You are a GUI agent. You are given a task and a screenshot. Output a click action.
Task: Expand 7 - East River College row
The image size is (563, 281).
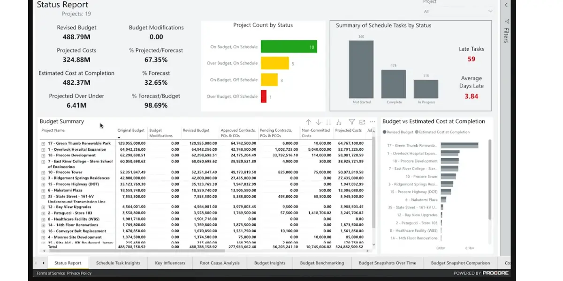43,161
